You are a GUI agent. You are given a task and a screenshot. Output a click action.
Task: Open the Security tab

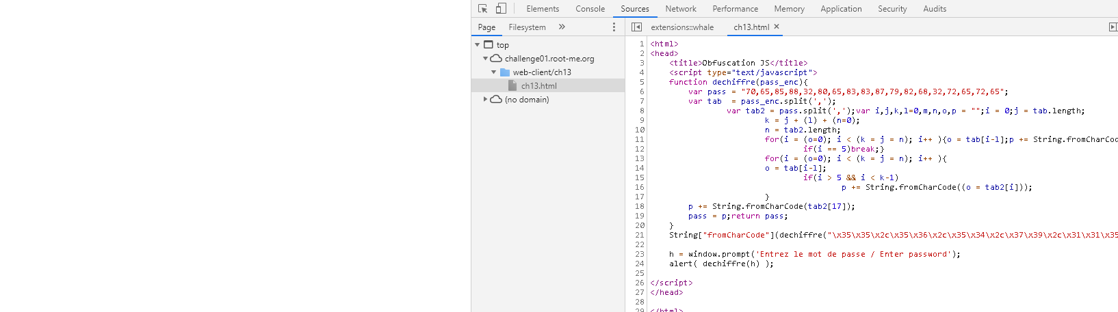(x=892, y=9)
